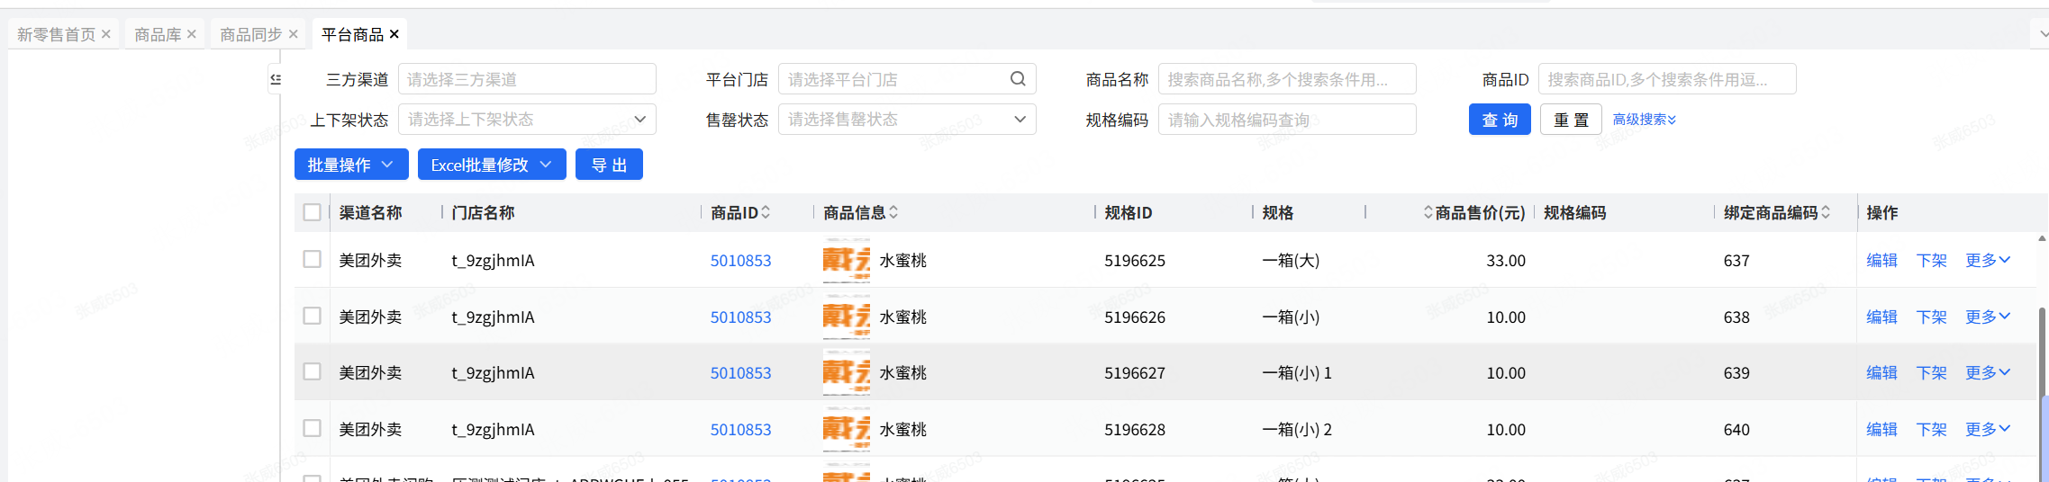Viewport: 2049px width, 482px height.
Task: Open product ID link in row 5196625
Action: (740, 261)
